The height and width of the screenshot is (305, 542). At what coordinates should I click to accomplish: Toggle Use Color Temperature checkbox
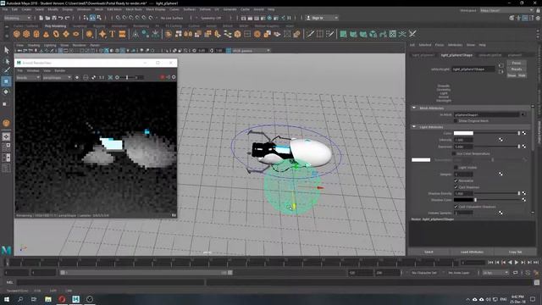click(x=454, y=153)
